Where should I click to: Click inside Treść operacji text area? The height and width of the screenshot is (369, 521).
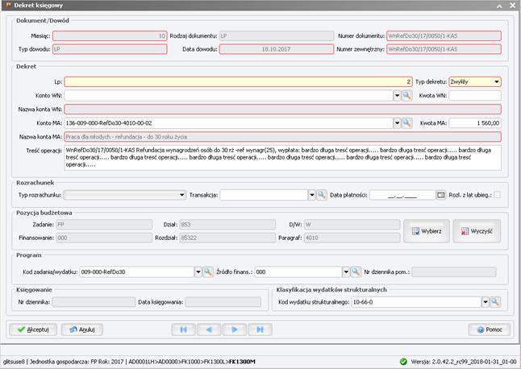pos(283,158)
